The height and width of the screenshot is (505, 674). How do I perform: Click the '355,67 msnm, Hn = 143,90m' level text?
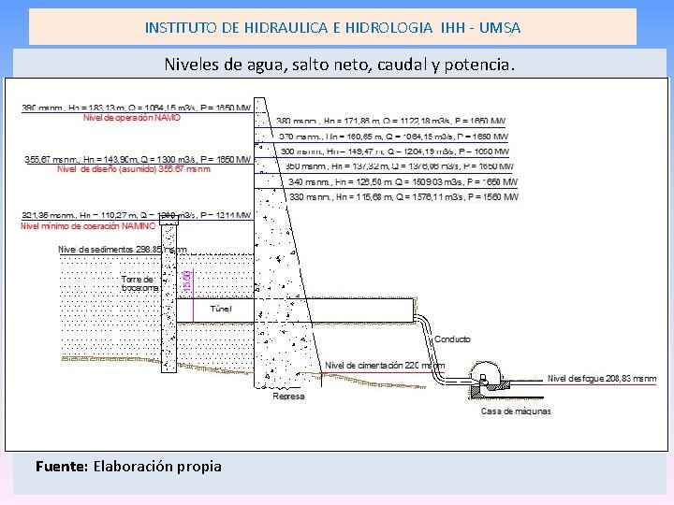(x=138, y=159)
